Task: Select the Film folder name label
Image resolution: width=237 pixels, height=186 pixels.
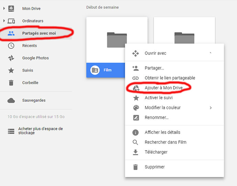Action: coord(108,70)
